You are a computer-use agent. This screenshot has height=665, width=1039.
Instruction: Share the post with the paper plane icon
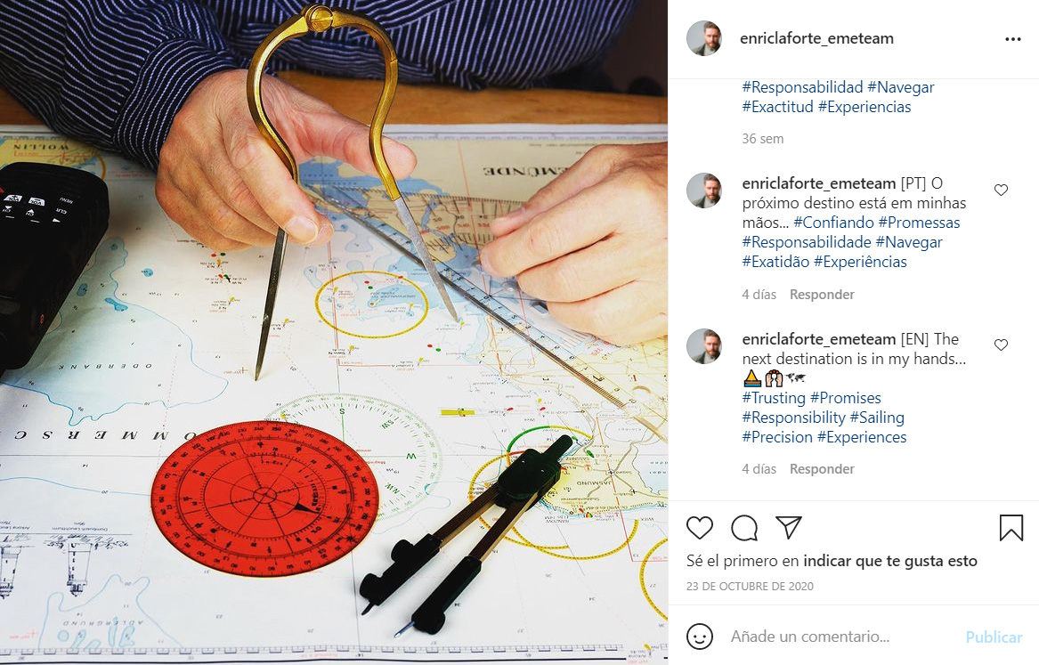tap(789, 527)
